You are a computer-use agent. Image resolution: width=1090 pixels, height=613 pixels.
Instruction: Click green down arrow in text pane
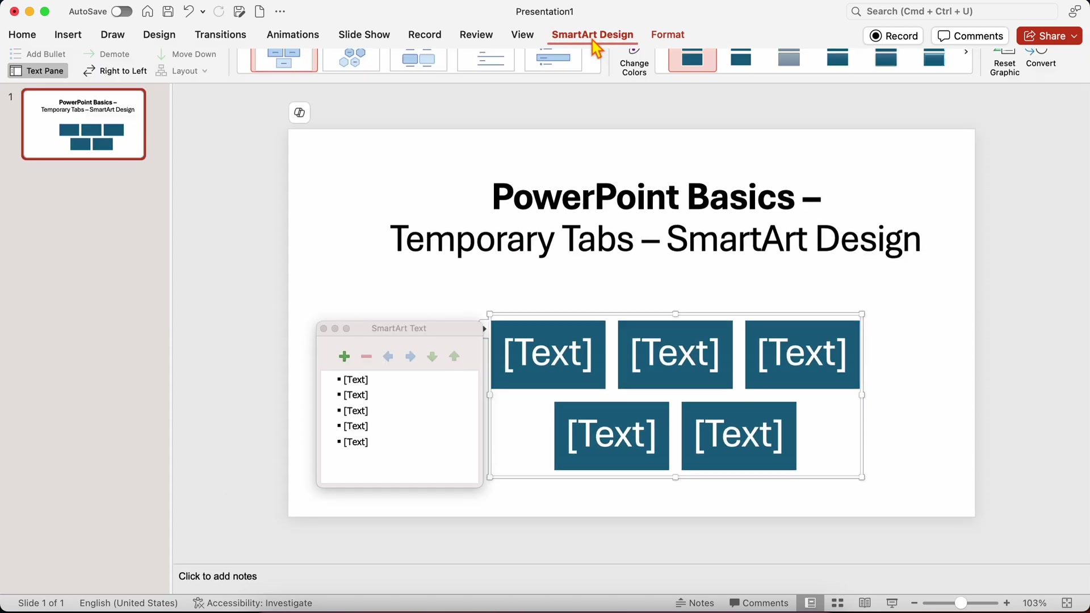tap(432, 356)
